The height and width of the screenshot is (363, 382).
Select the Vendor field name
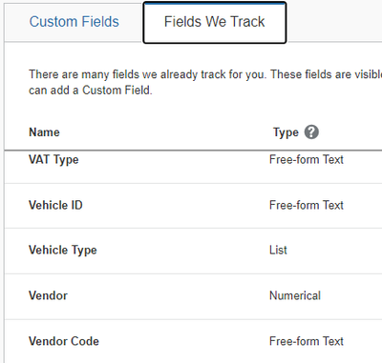tap(48, 295)
